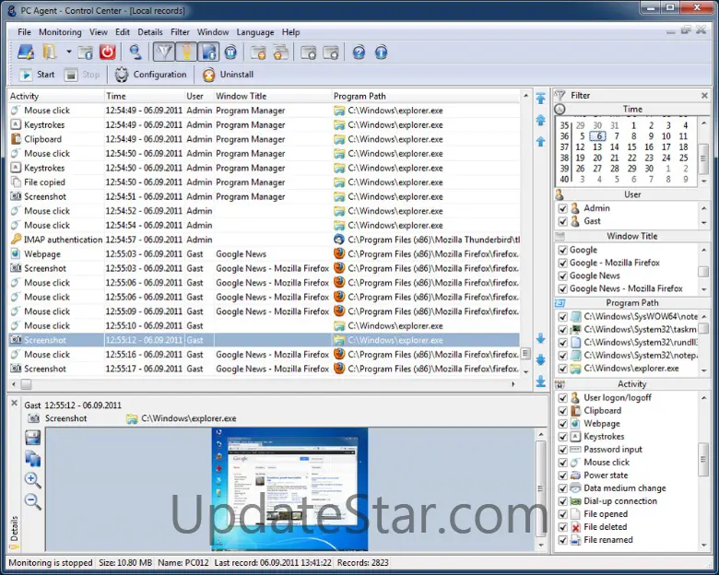The height and width of the screenshot is (575, 719).
Task: Uncheck the Gast user filter checkbox
Action: tap(562, 221)
